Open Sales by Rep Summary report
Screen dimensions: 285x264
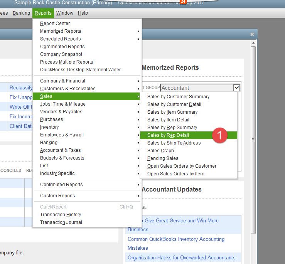click(x=189, y=128)
